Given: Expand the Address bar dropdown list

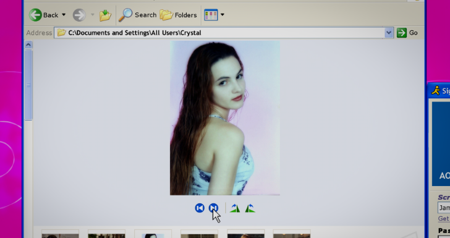Looking at the screenshot, I should coord(389,33).
